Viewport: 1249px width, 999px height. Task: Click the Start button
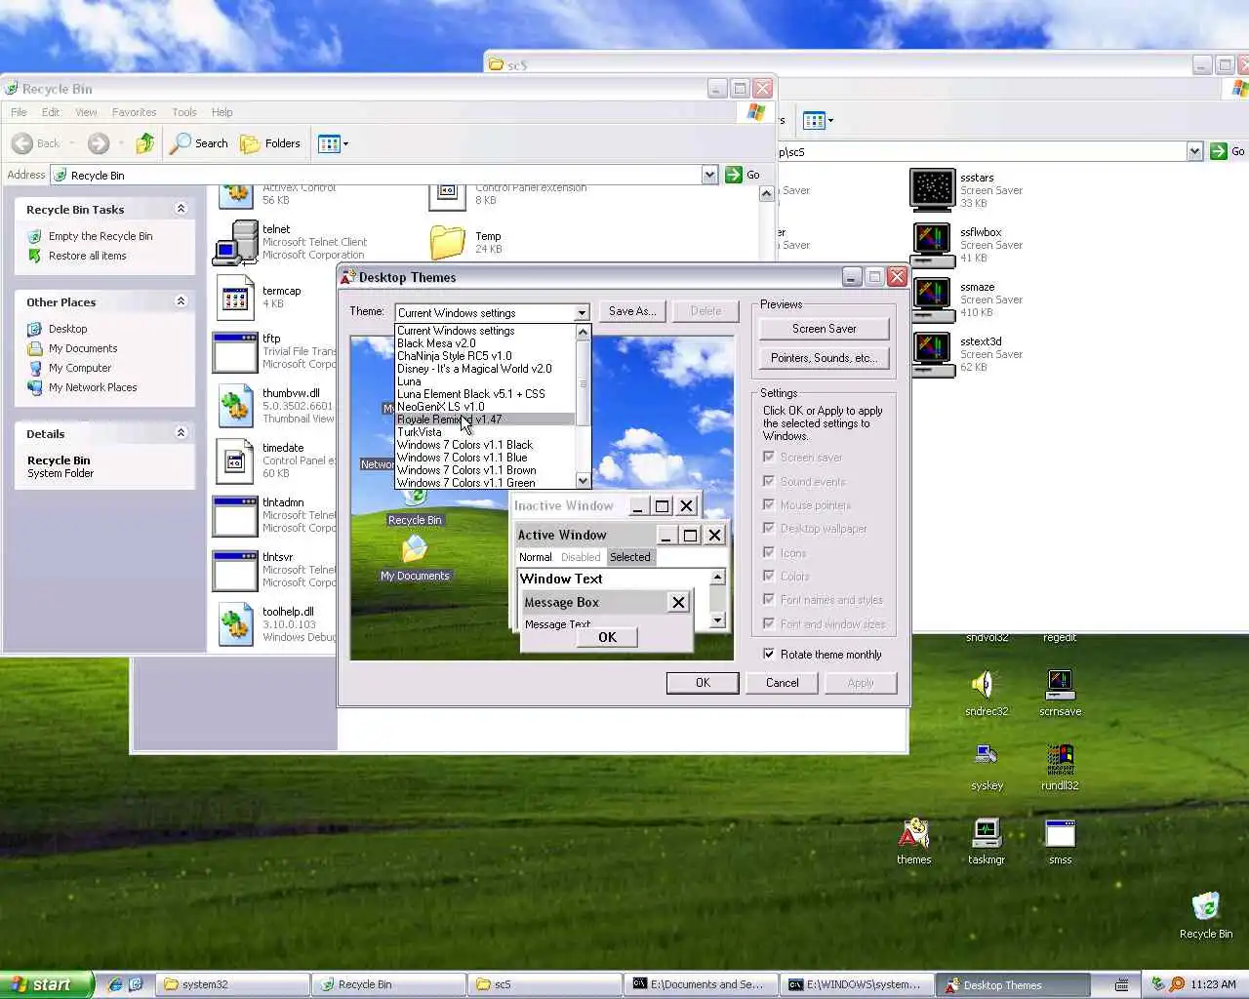pos(46,984)
